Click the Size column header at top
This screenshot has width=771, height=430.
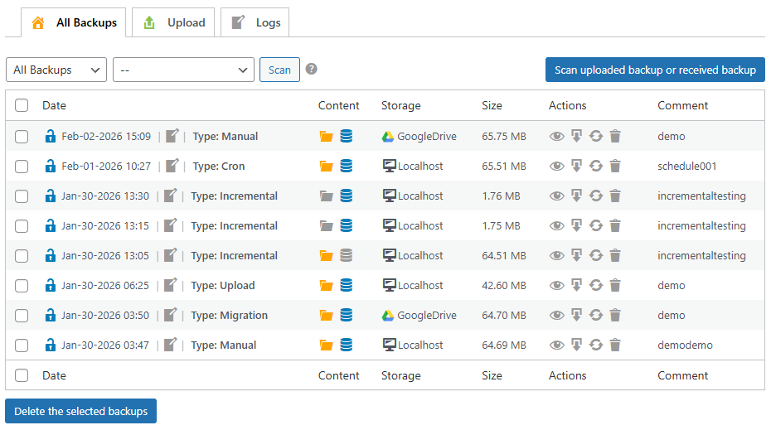[x=492, y=105]
